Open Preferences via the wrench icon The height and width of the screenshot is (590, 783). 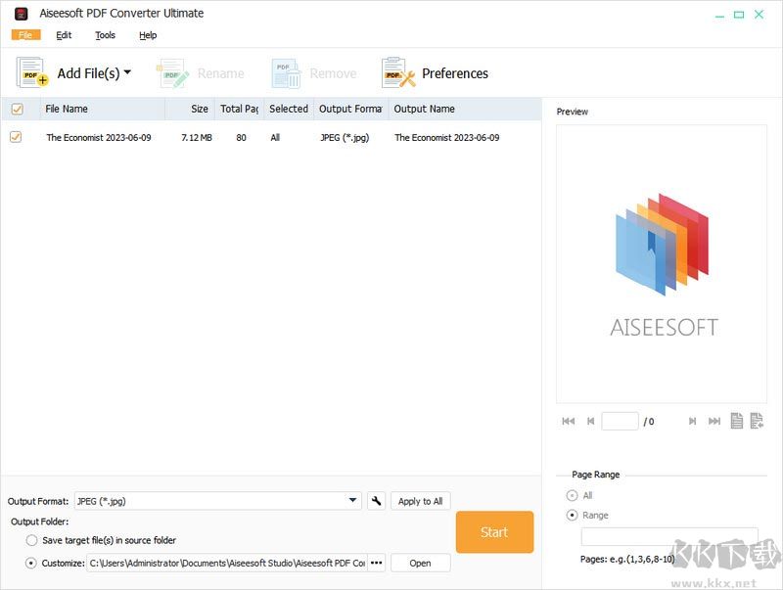coord(395,72)
